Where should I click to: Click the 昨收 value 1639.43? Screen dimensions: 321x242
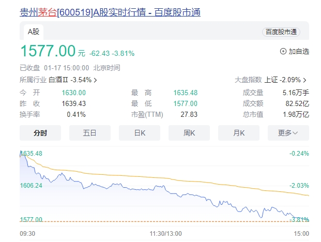[x=74, y=103]
